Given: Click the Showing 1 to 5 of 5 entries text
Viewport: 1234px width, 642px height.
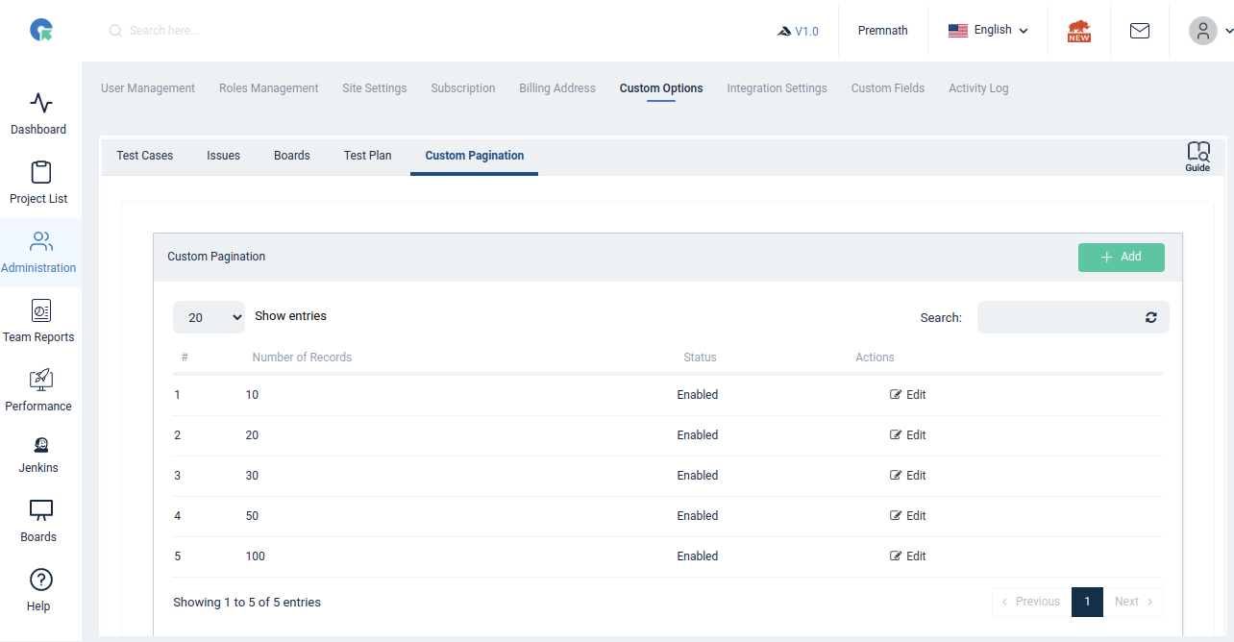Looking at the screenshot, I should [x=247, y=603].
